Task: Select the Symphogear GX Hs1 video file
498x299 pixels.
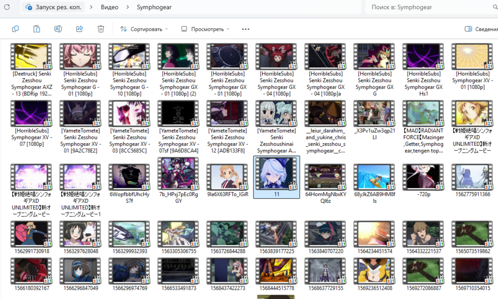Action: [423, 70]
